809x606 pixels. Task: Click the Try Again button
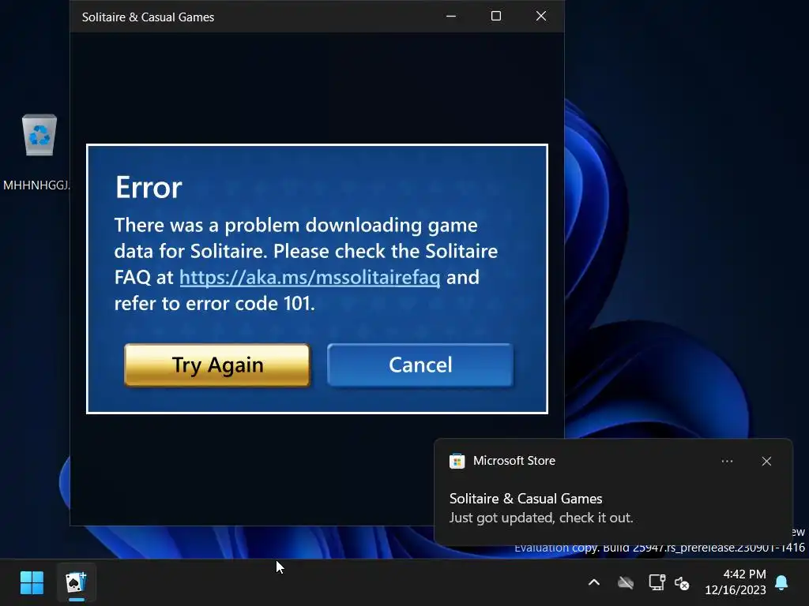tap(217, 365)
